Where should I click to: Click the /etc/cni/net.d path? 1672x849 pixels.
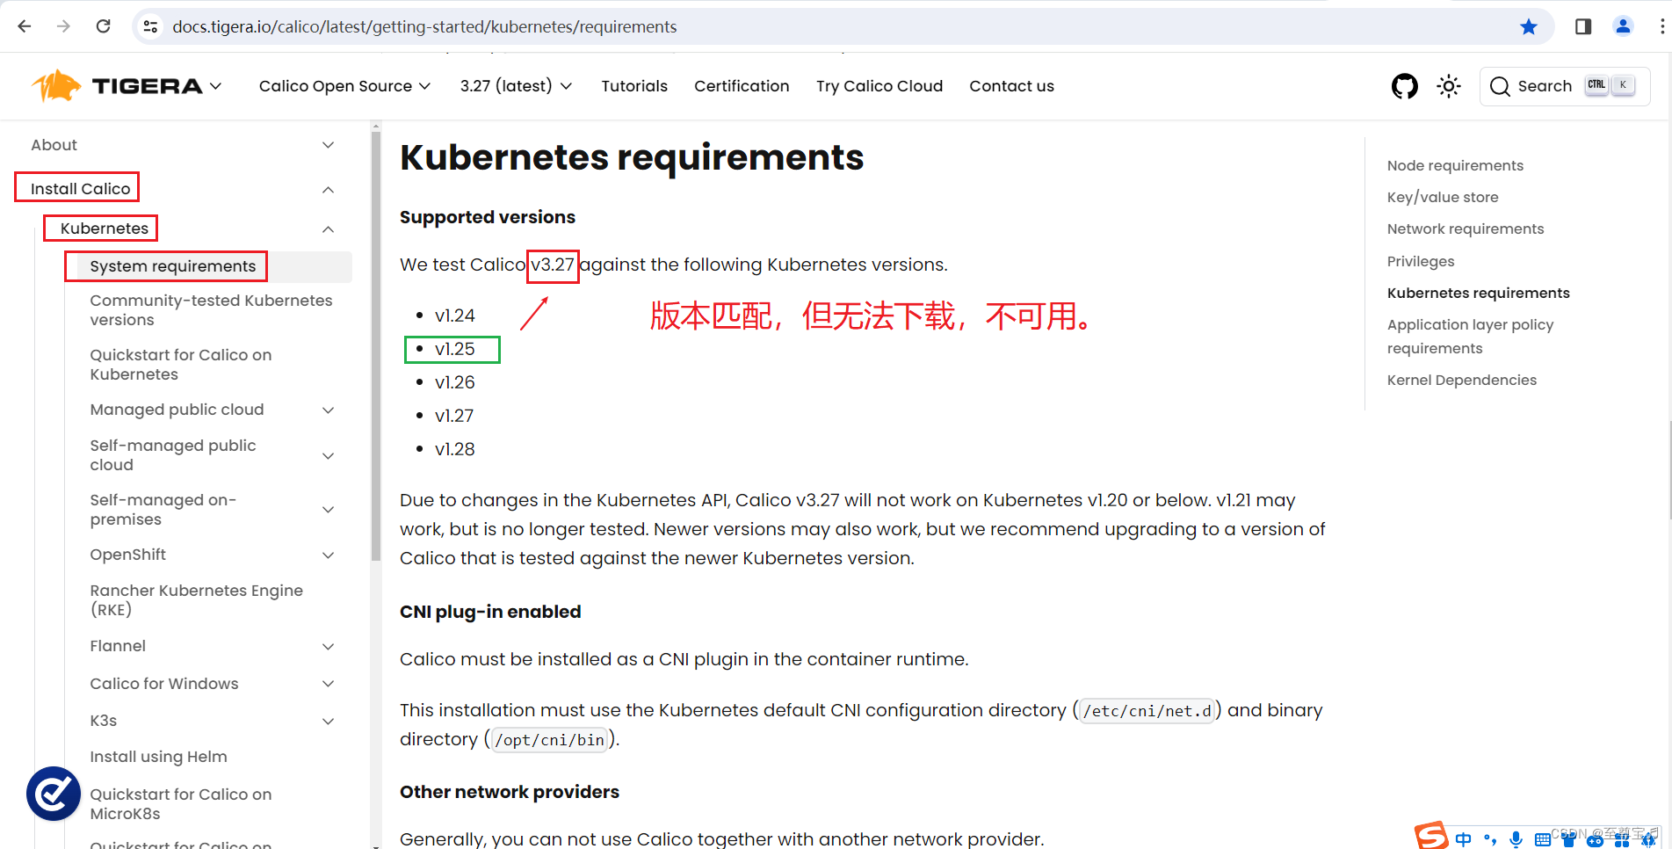(x=1147, y=710)
